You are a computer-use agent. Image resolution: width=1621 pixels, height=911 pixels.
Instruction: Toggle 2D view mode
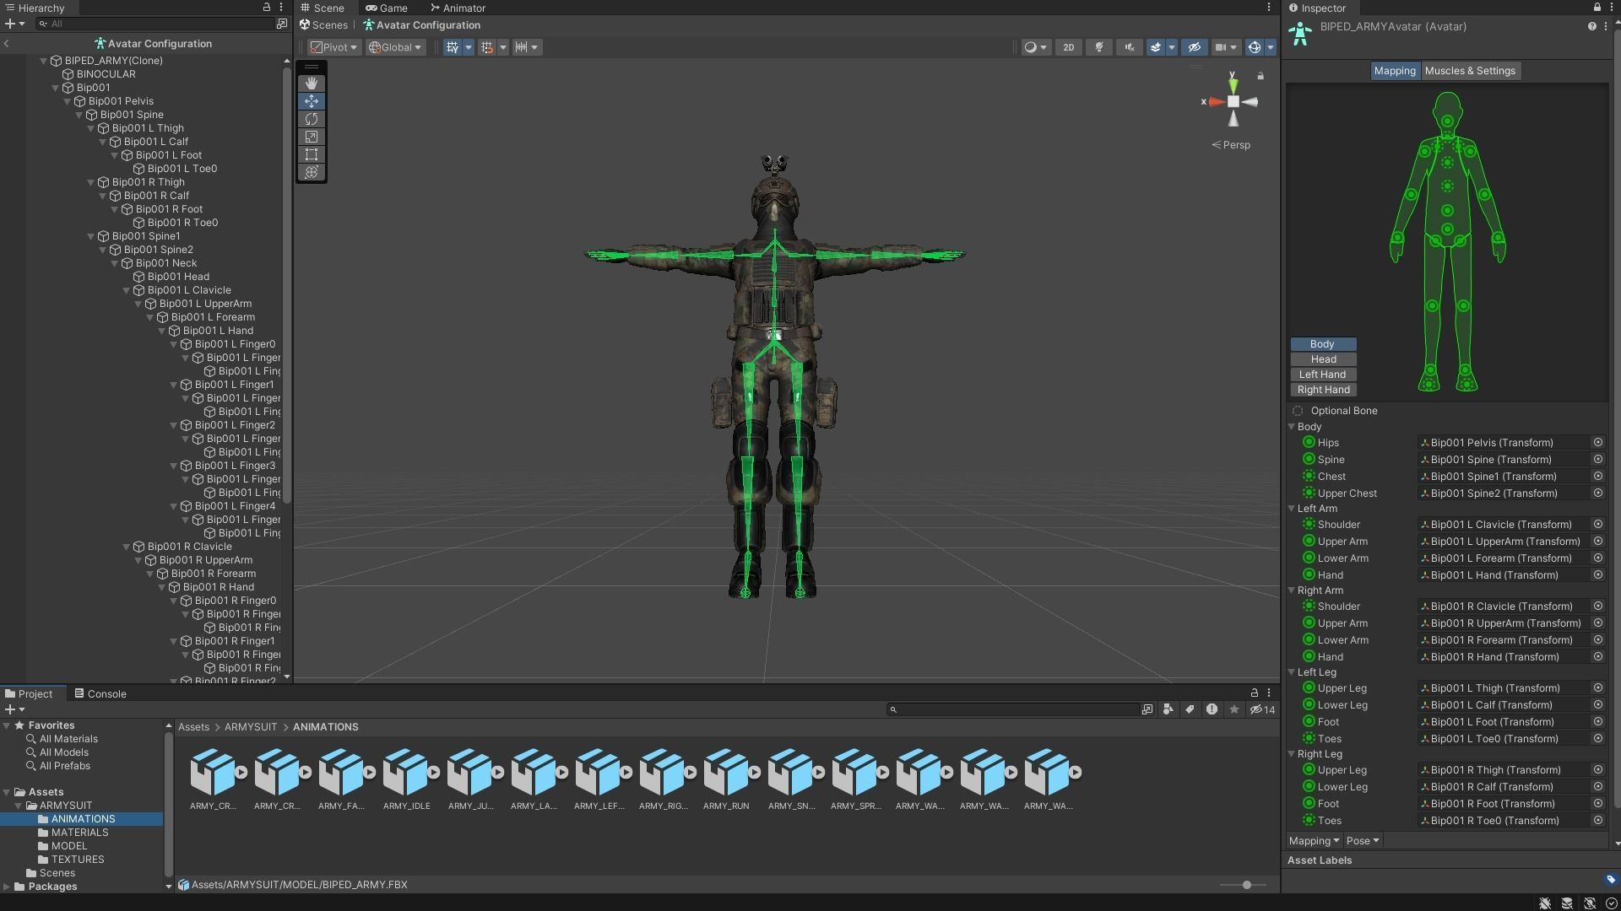point(1068,47)
